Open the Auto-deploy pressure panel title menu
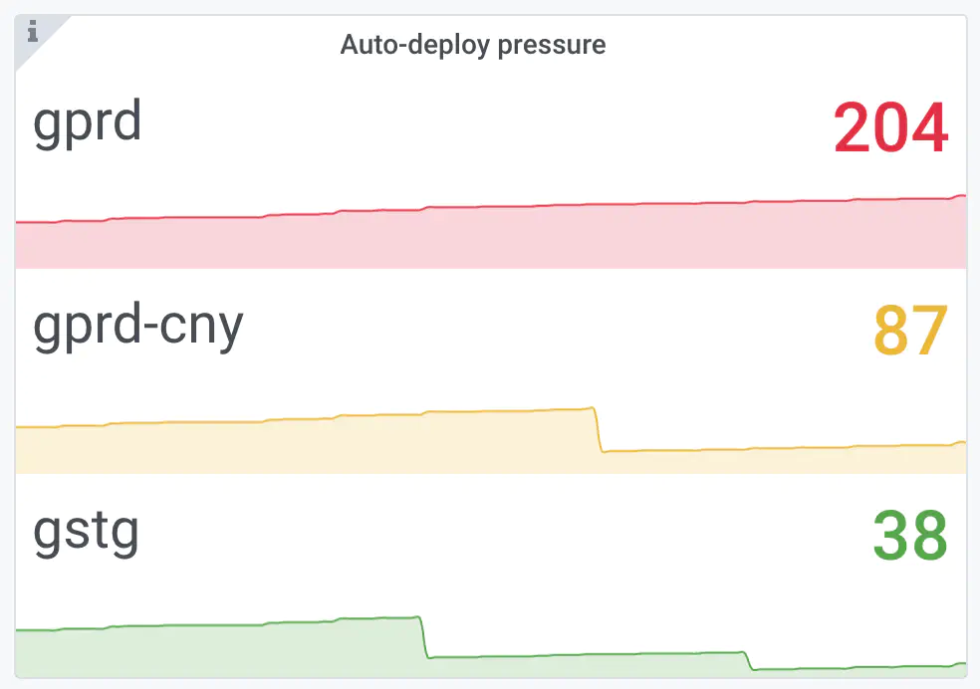 point(473,45)
